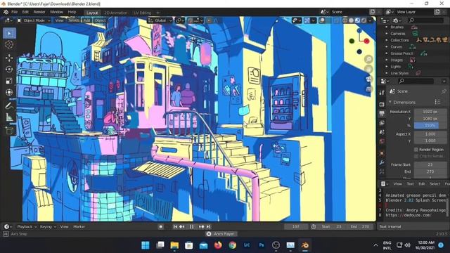Pause animation playback in timeline
The image size is (450, 253).
[191, 226]
